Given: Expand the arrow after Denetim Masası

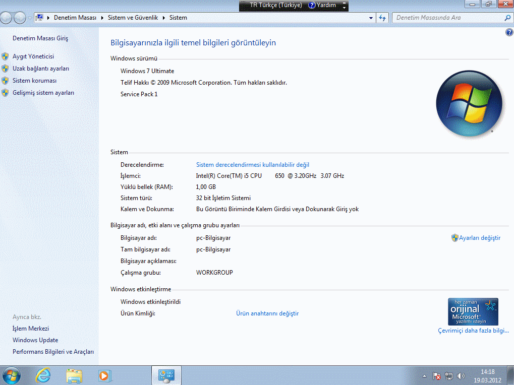Looking at the screenshot, I should (x=102, y=18).
